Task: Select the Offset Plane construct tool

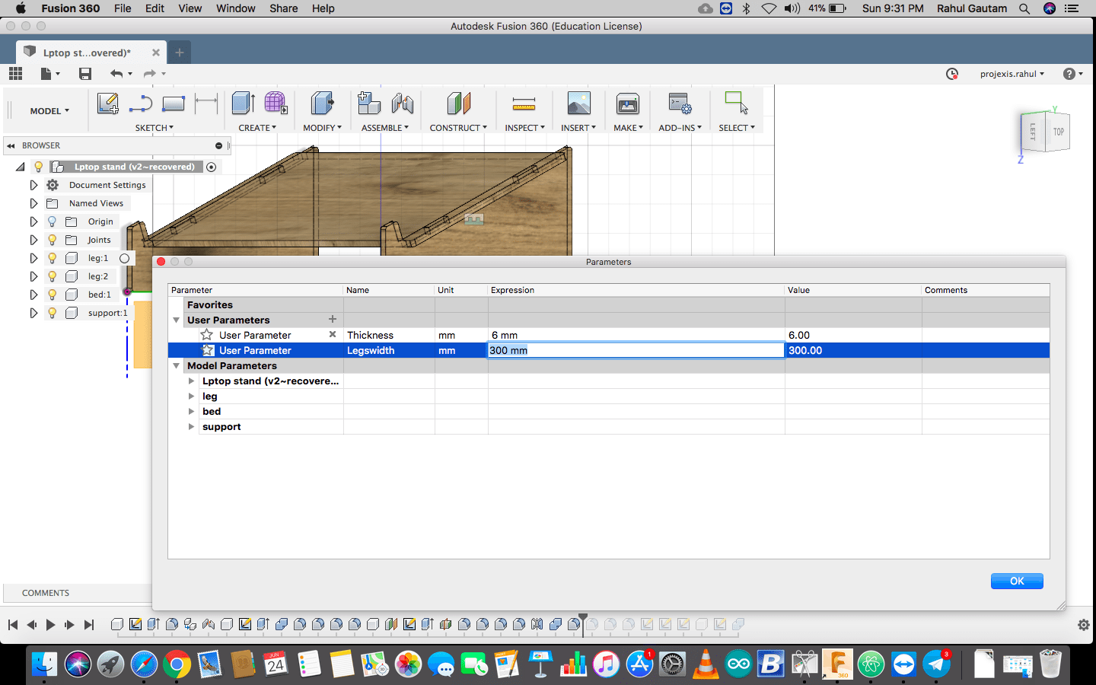Action: tap(459, 103)
